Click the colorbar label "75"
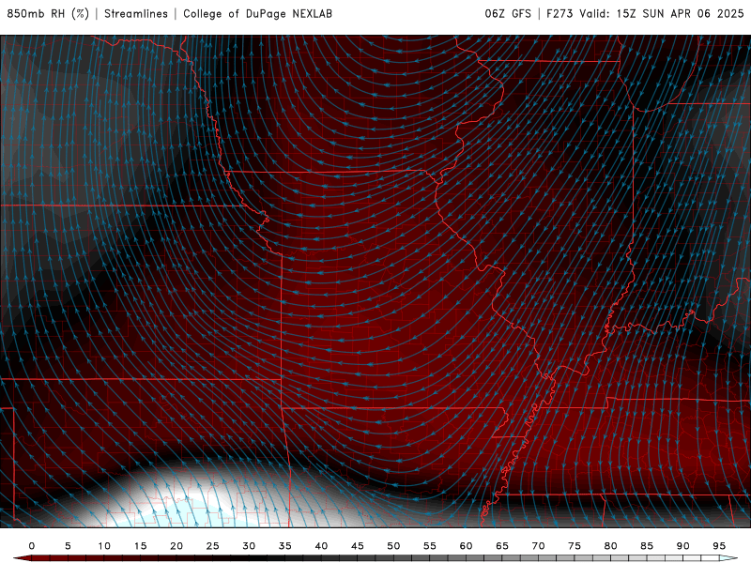This screenshot has width=751, height=563. pos(575,546)
